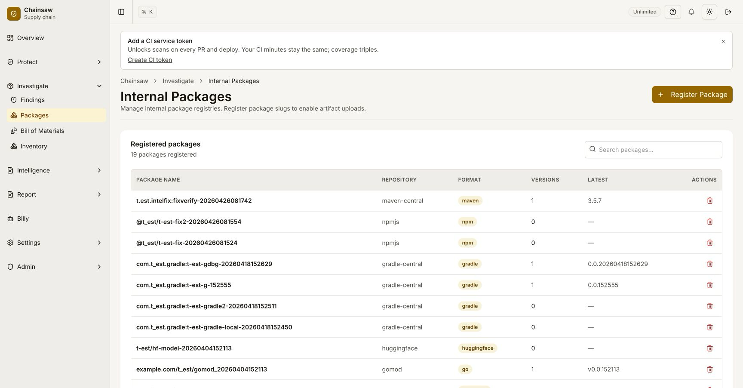Image resolution: width=743 pixels, height=388 pixels.
Task: Navigate to Chainsaw breadcrumb
Action: (x=134, y=81)
